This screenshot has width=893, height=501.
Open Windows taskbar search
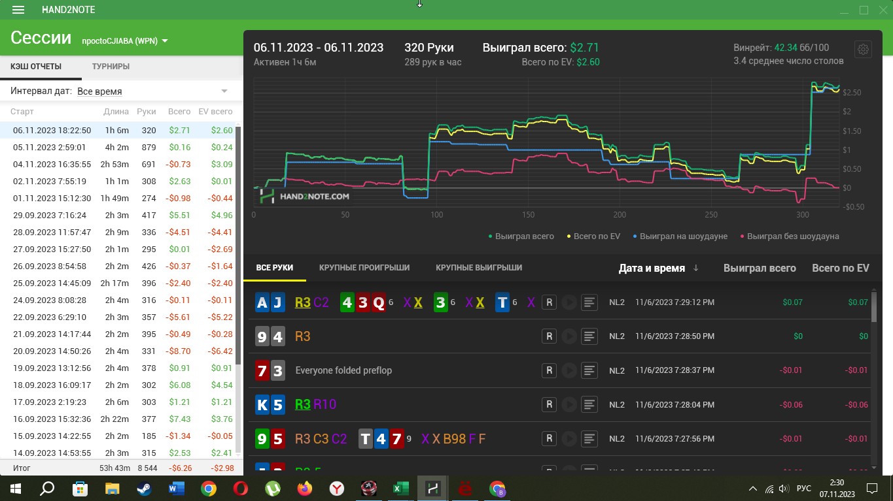coord(47,488)
